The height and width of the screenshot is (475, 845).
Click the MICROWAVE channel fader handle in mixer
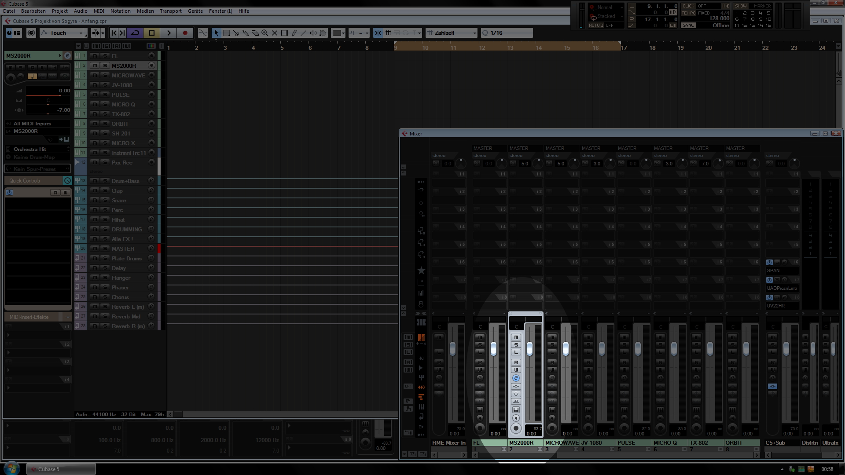pyautogui.click(x=566, y=348)
